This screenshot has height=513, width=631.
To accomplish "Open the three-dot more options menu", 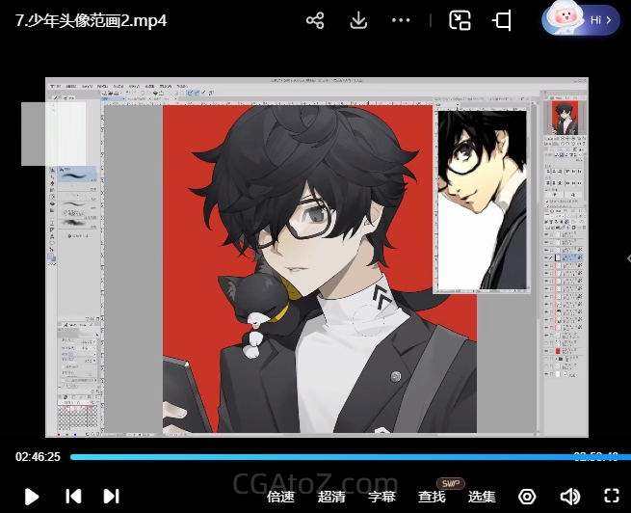I will pos(402,20).
